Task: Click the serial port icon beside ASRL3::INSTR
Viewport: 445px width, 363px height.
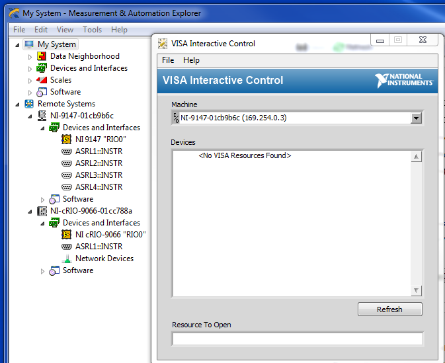Action: point(66,175)
